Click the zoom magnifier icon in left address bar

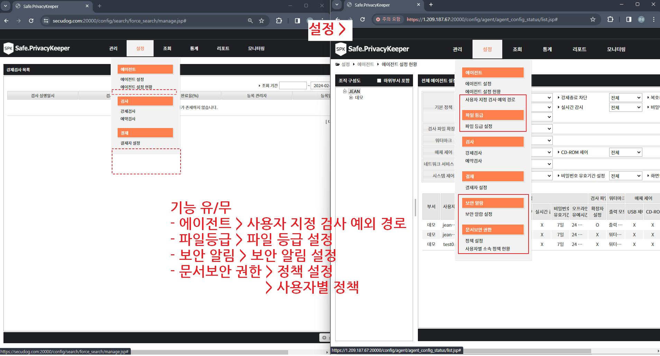tap(250, 21)
